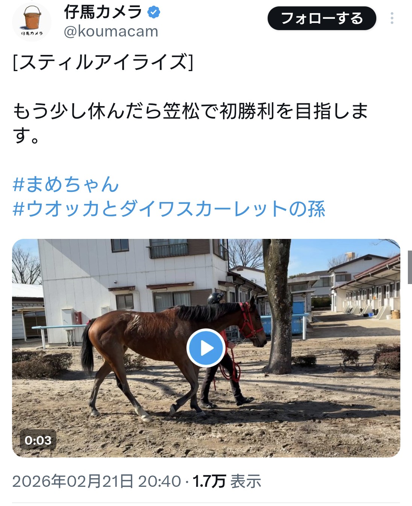Play the video with the center play icon
Image resolution: width=412 pixels, height=506 pixels.
tap(206, 348)
